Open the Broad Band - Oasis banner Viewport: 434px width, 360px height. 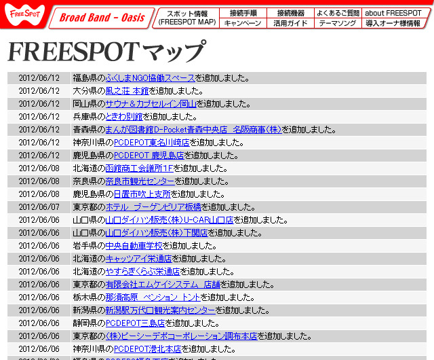[x=102, y=18]
